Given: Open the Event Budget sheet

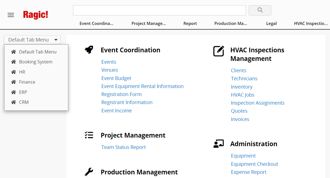Looking at the screenshot, I should point(116,78).
